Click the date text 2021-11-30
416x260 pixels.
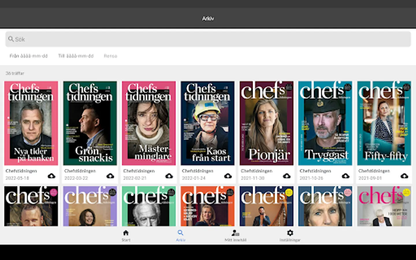click(x=252, y=178)
